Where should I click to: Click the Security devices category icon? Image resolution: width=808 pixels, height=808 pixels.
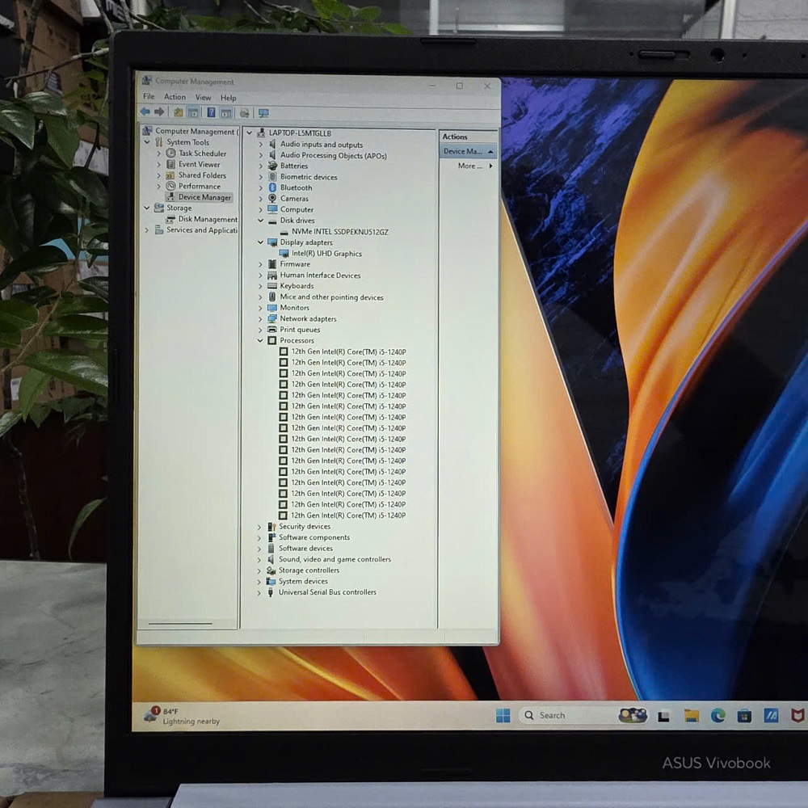point(271,527)
